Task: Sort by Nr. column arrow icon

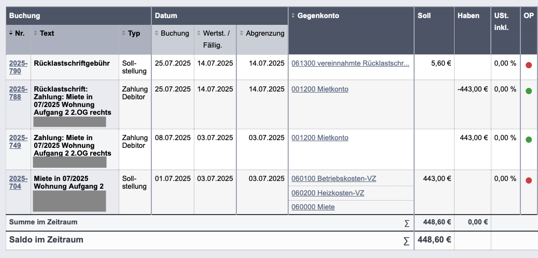Action: coord(11,34)
